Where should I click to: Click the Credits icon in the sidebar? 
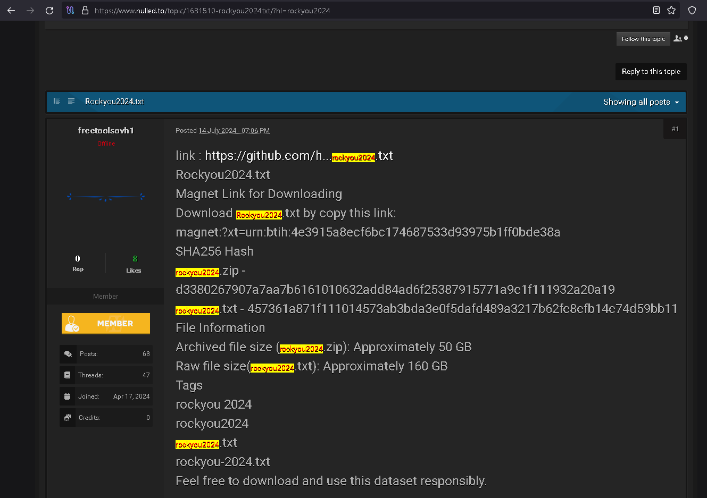(68, 417)
